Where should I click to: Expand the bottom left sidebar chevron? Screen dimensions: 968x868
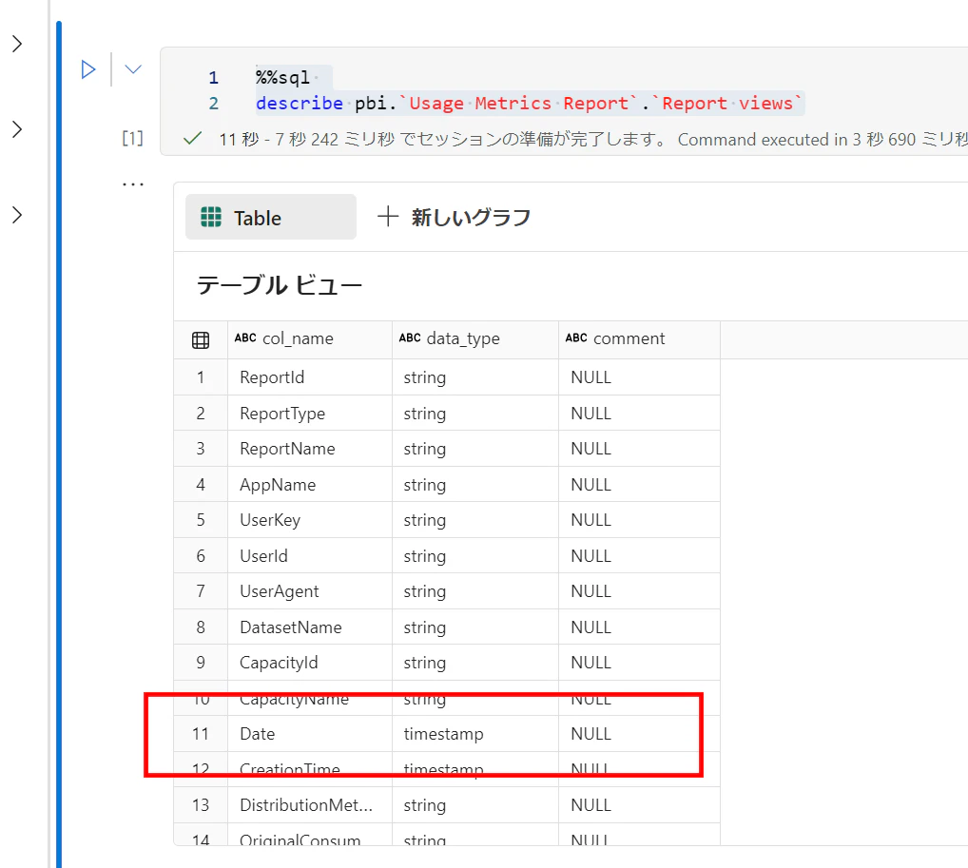[17, 215]
